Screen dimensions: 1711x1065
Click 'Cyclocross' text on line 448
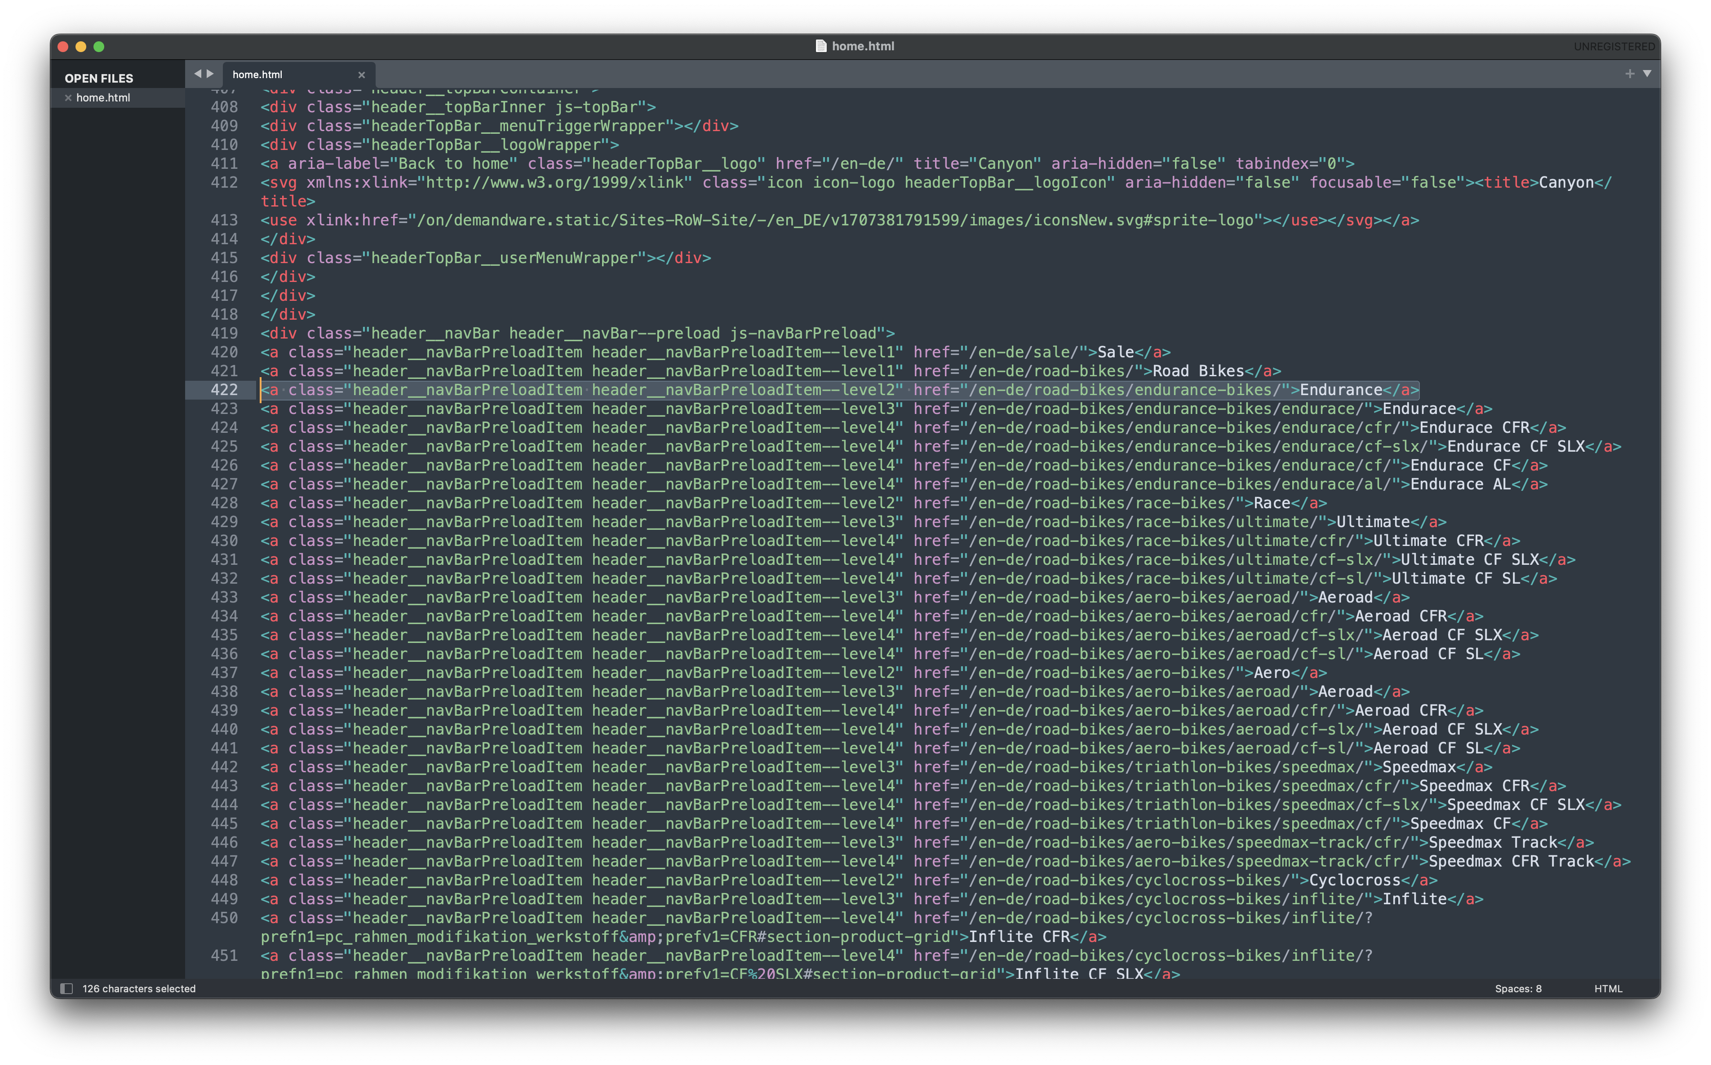(x=1354, y=880)
